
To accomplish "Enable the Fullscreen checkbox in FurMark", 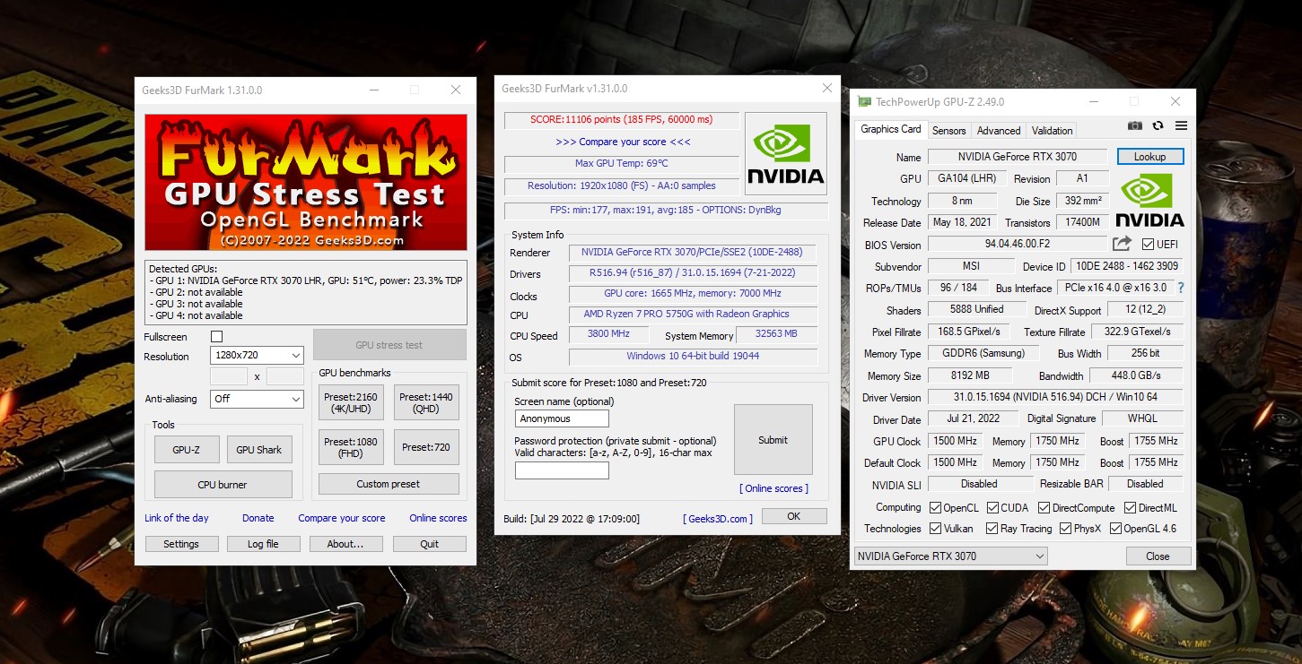I will [216, 336].
